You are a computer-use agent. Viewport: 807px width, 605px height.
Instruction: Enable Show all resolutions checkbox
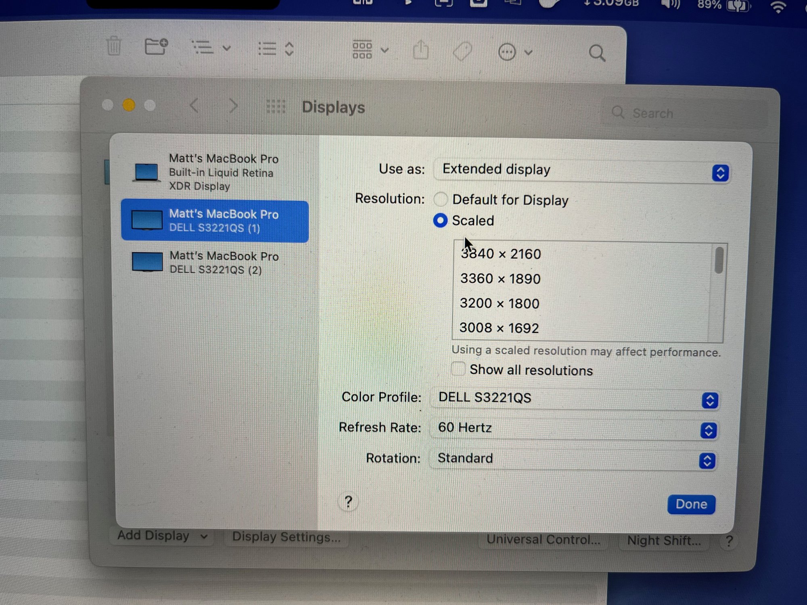click(458, 369)
